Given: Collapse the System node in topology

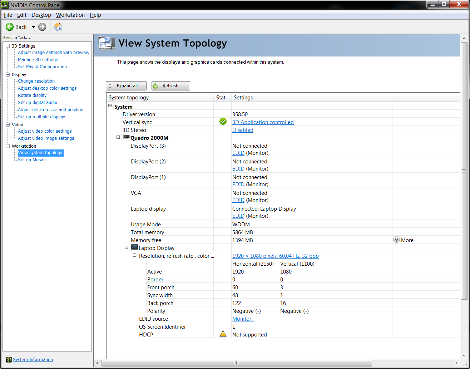Looking at the screenshot, I should pyautogui.click(x=110, y=106).
